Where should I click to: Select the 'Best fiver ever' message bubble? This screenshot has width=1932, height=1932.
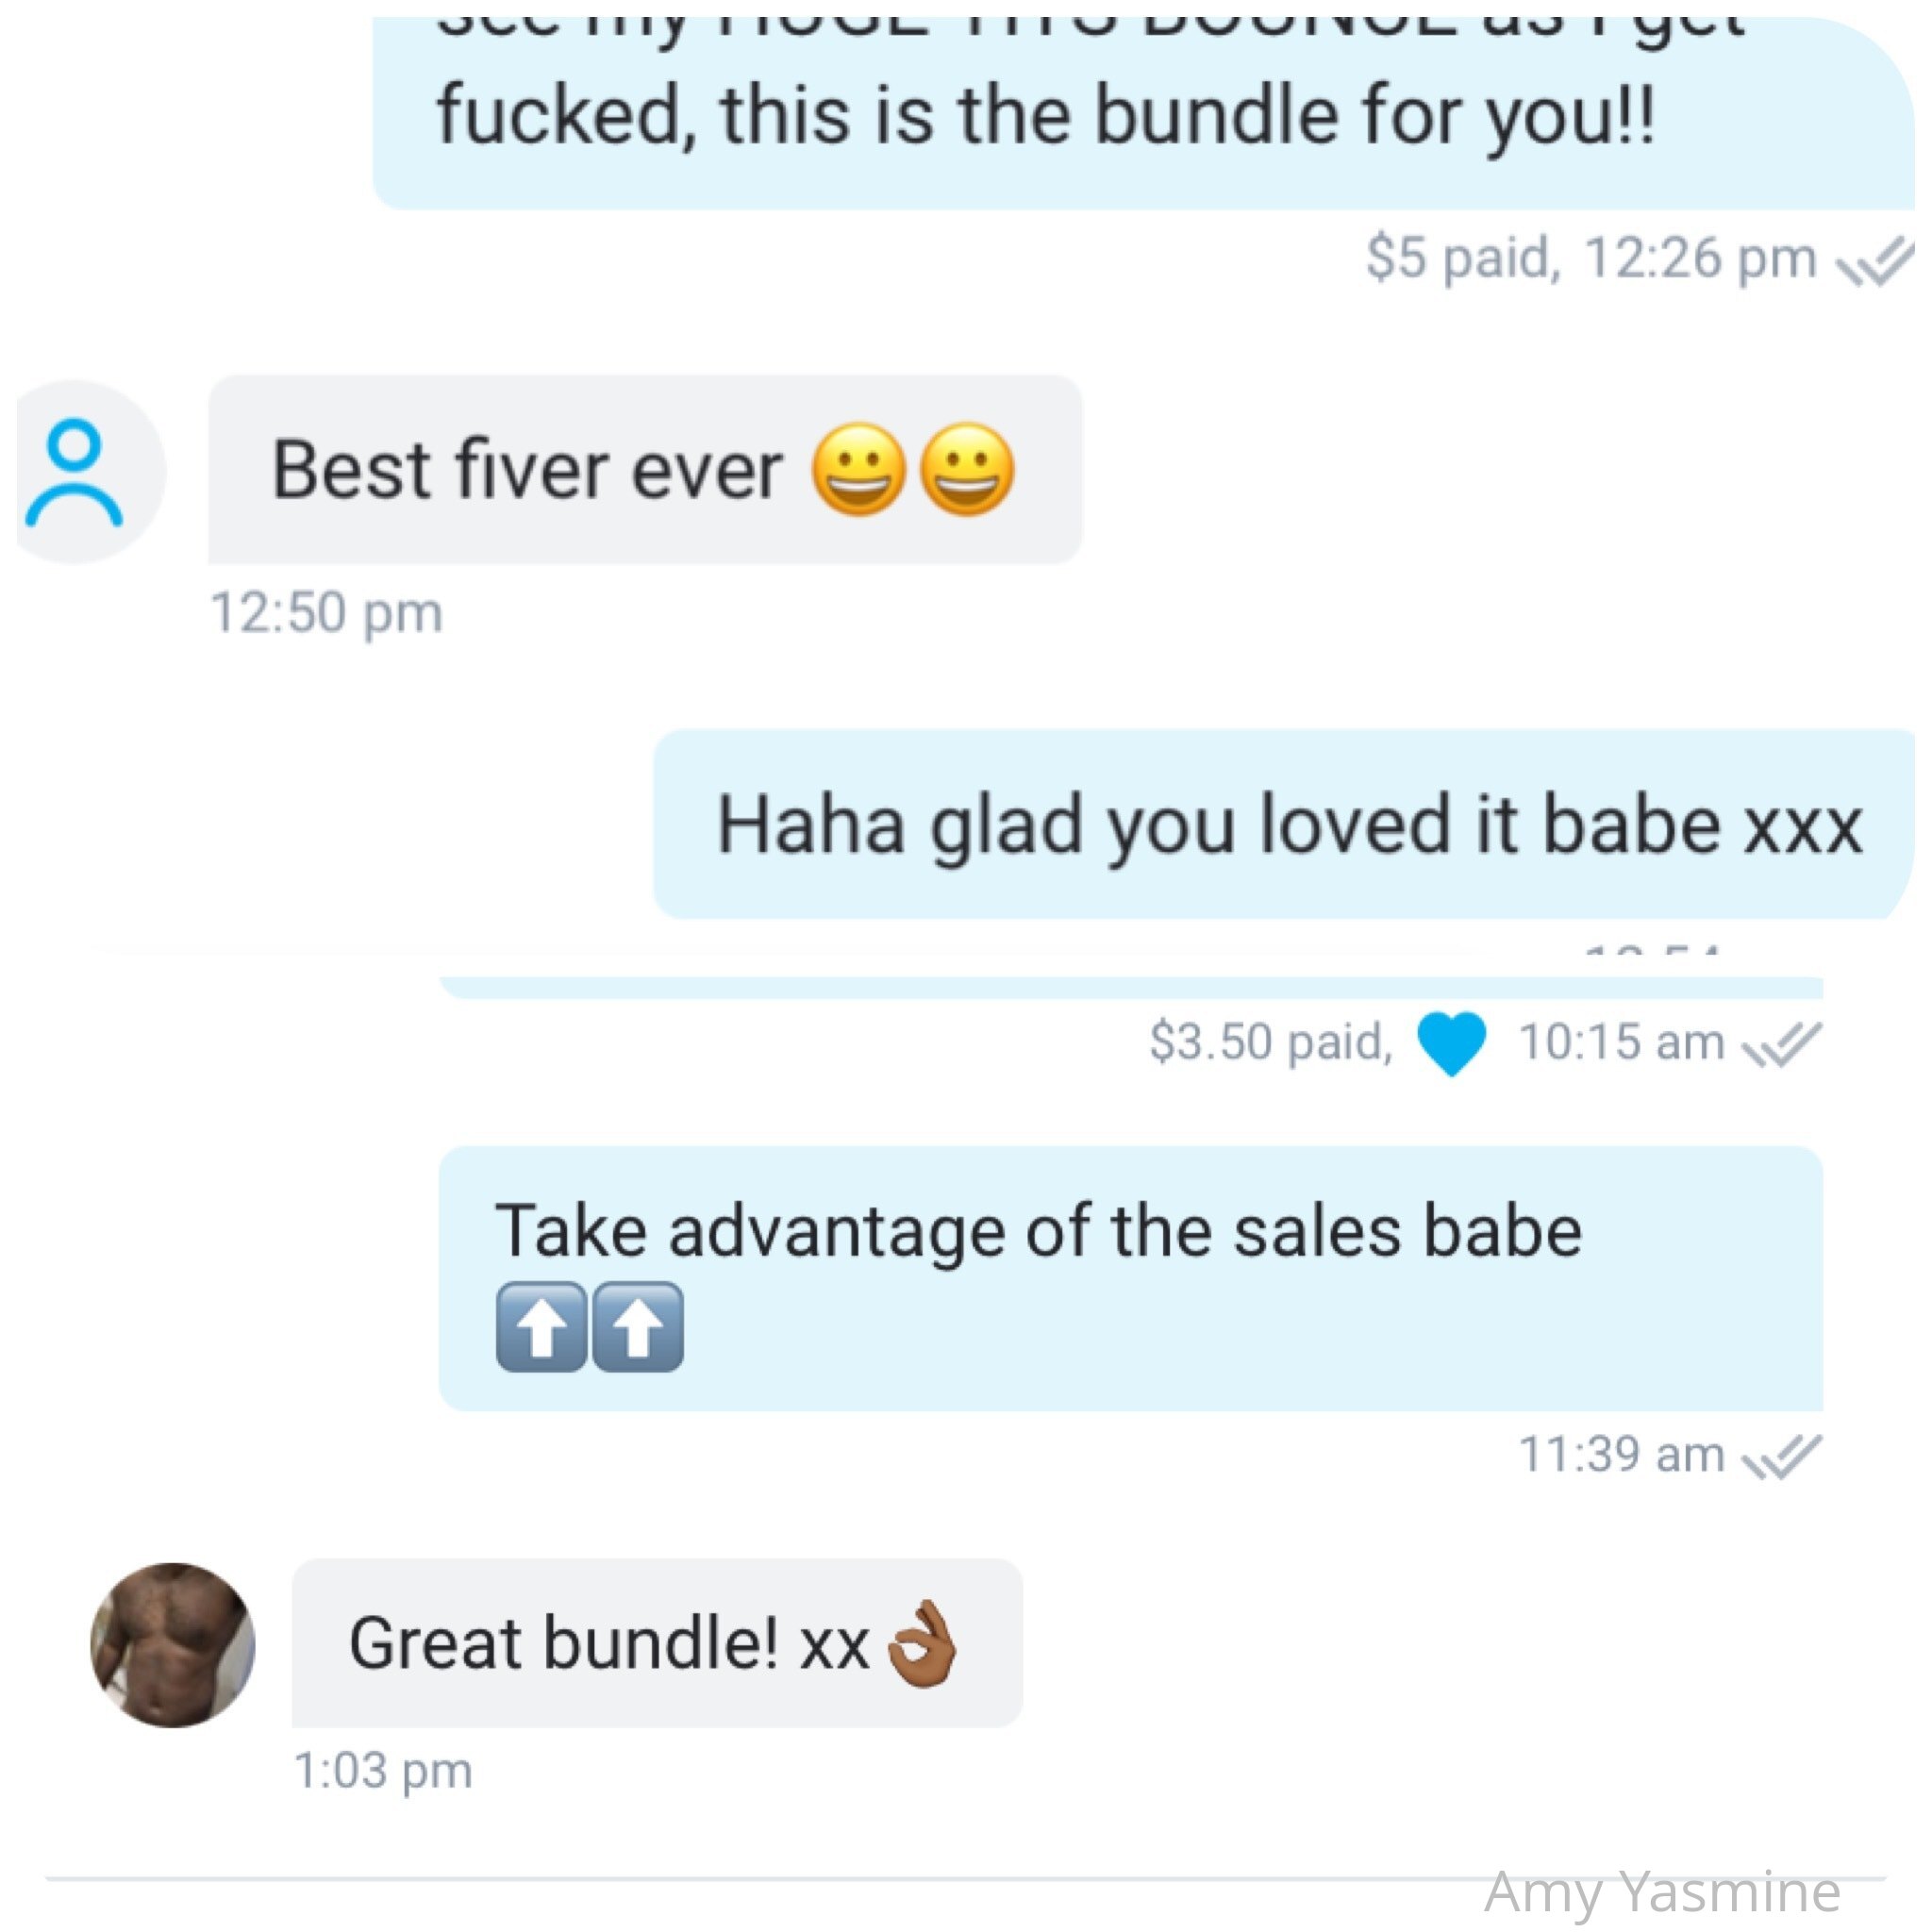(645, 470)
